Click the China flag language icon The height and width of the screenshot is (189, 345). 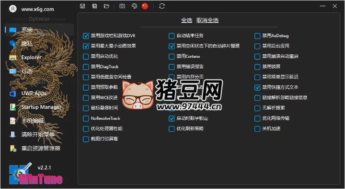coord(145,6)
